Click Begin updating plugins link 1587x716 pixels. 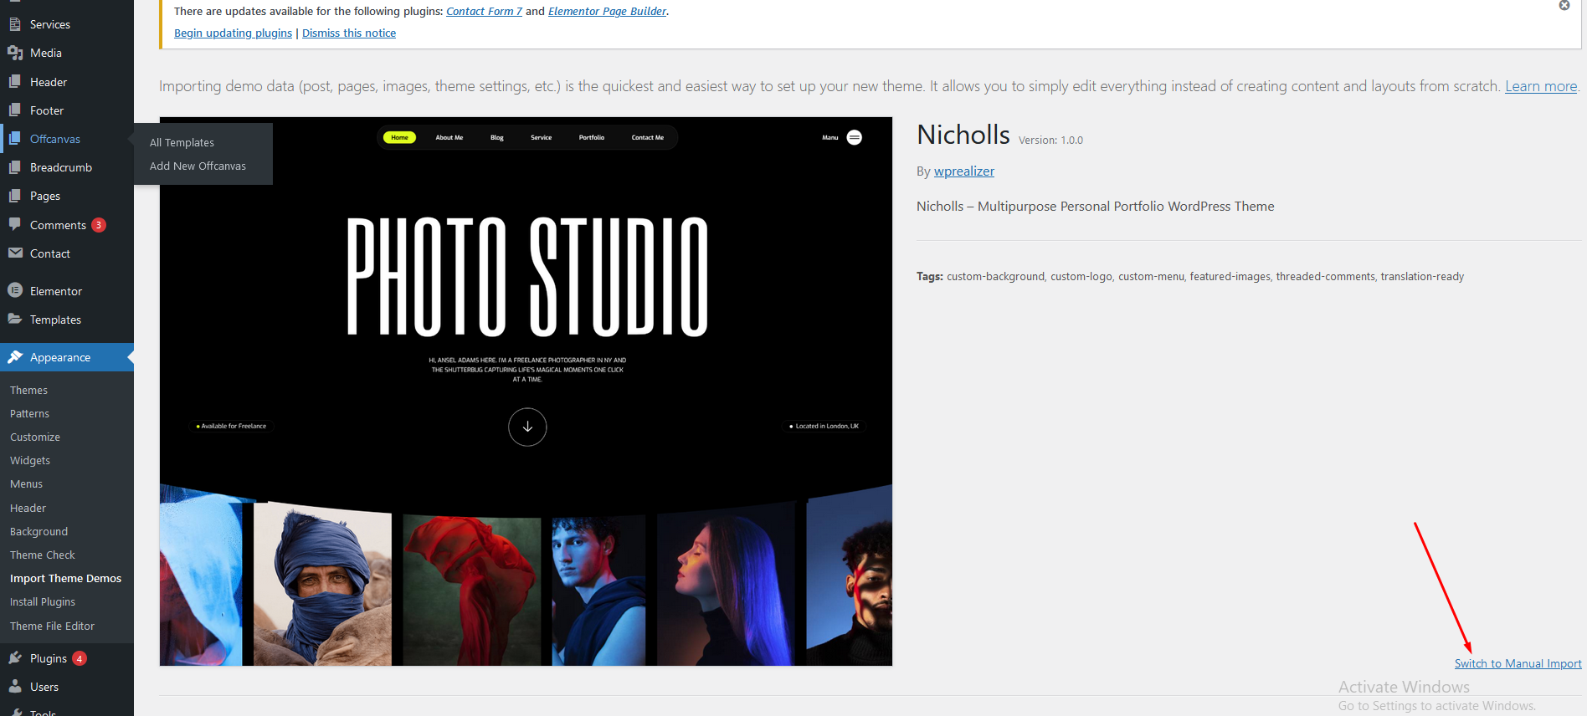click(x=233, y=33)
